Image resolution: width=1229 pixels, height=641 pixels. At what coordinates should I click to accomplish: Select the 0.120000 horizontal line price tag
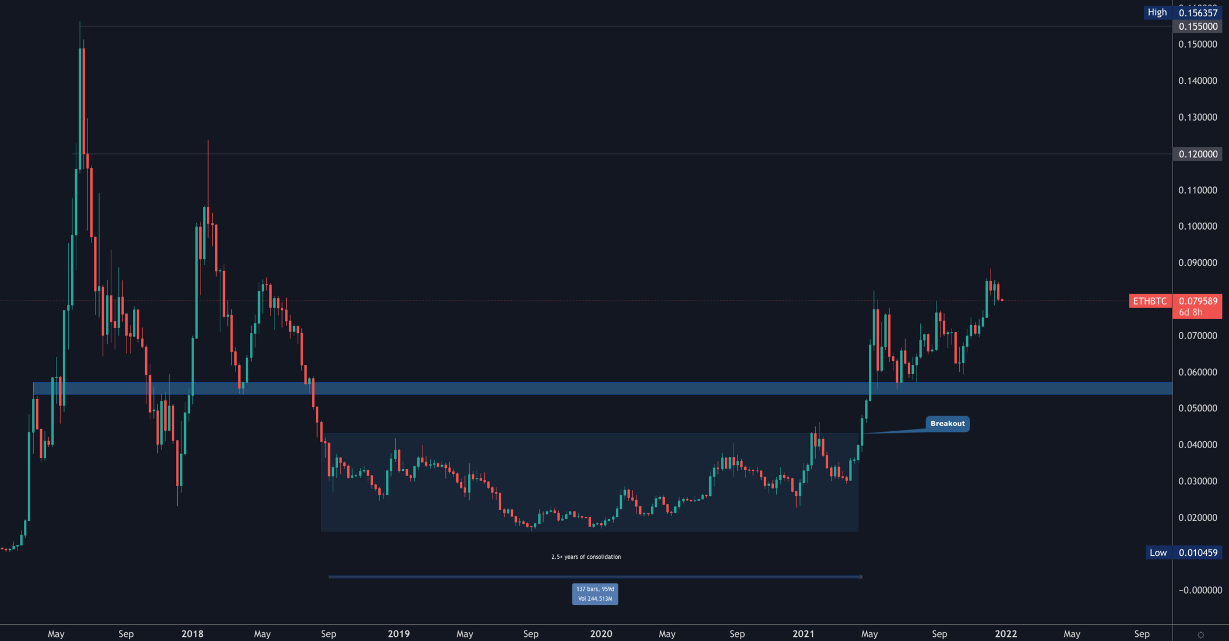click(x=1198, y=154)
